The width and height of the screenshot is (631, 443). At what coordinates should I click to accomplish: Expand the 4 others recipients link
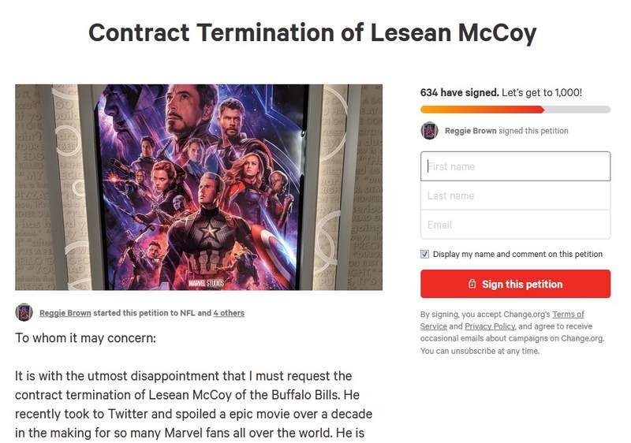coord(229,313)
